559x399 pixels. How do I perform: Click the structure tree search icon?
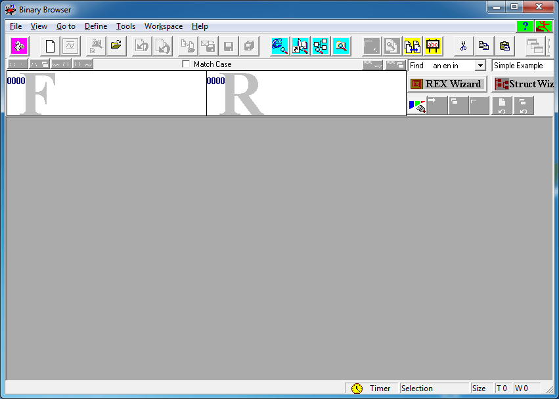(321, 46)
